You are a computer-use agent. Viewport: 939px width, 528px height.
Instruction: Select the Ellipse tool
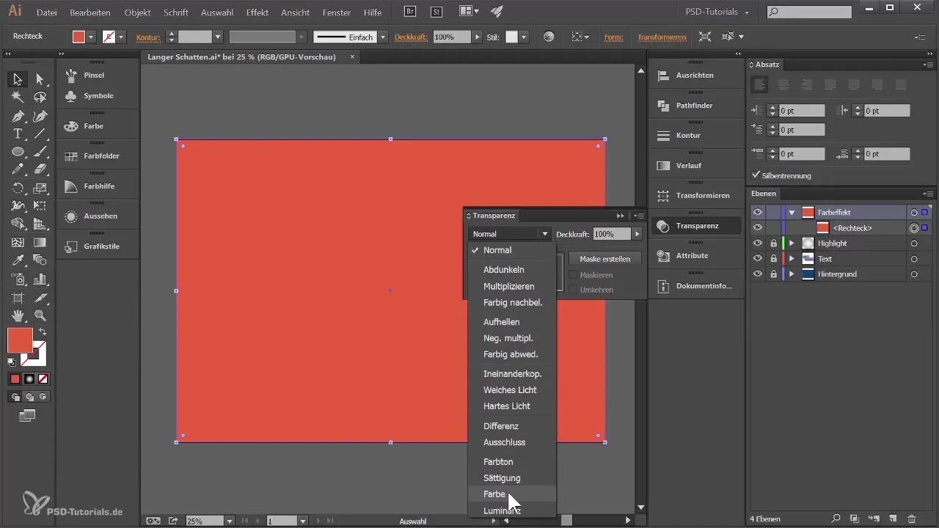tap(18, 152)
